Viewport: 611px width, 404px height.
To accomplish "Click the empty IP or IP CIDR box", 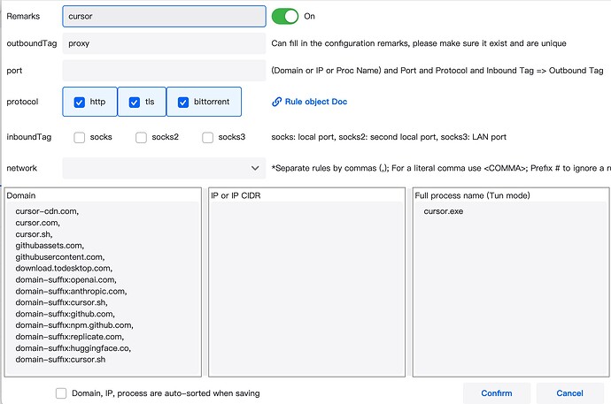I will click(306, 288).
